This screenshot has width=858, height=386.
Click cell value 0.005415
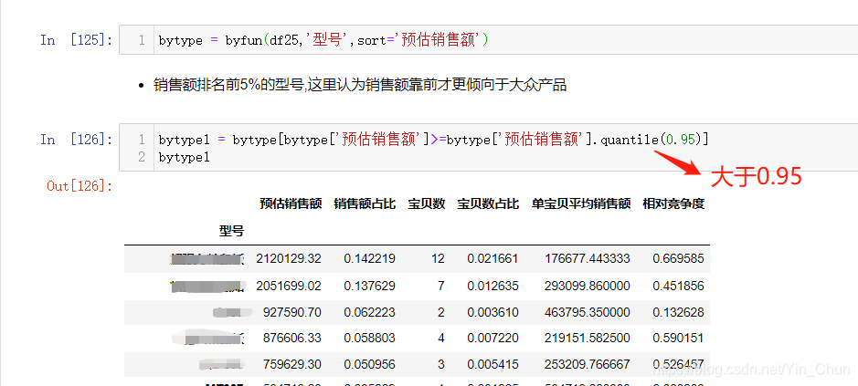coord(493,365)
